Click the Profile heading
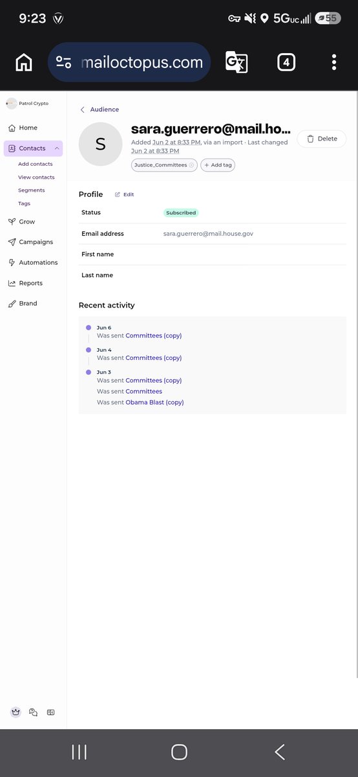This screenshot has width=358, height=777. coord(90,194)
